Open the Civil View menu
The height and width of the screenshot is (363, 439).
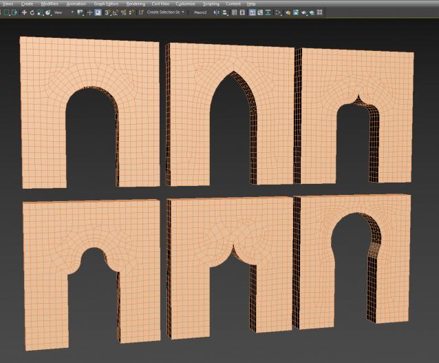pos(160,3)
